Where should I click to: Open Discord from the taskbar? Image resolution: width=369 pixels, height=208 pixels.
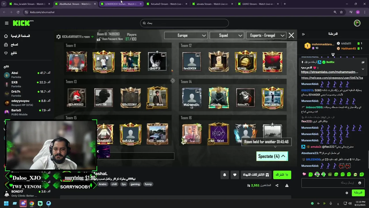click(23, 203)
